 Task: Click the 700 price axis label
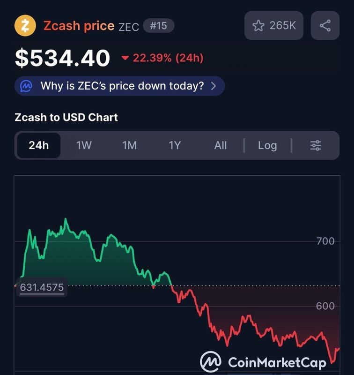click(x=325, y=241)
